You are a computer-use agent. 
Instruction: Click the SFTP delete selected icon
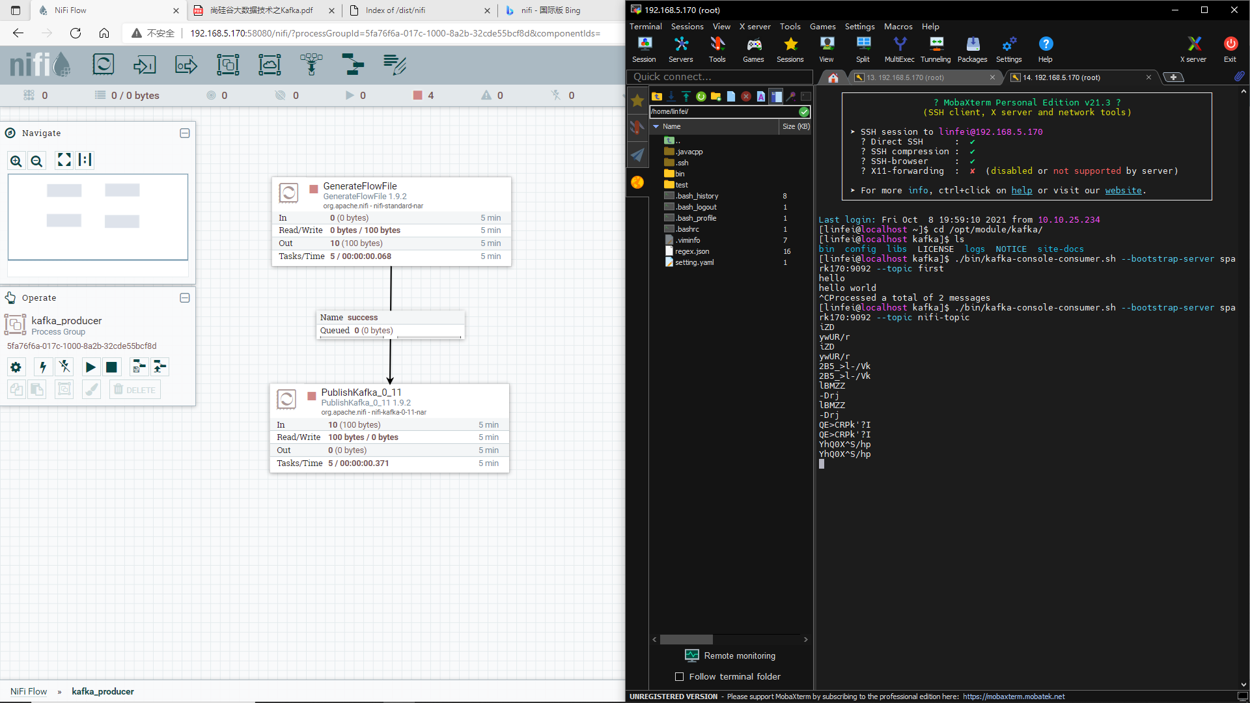746,96
